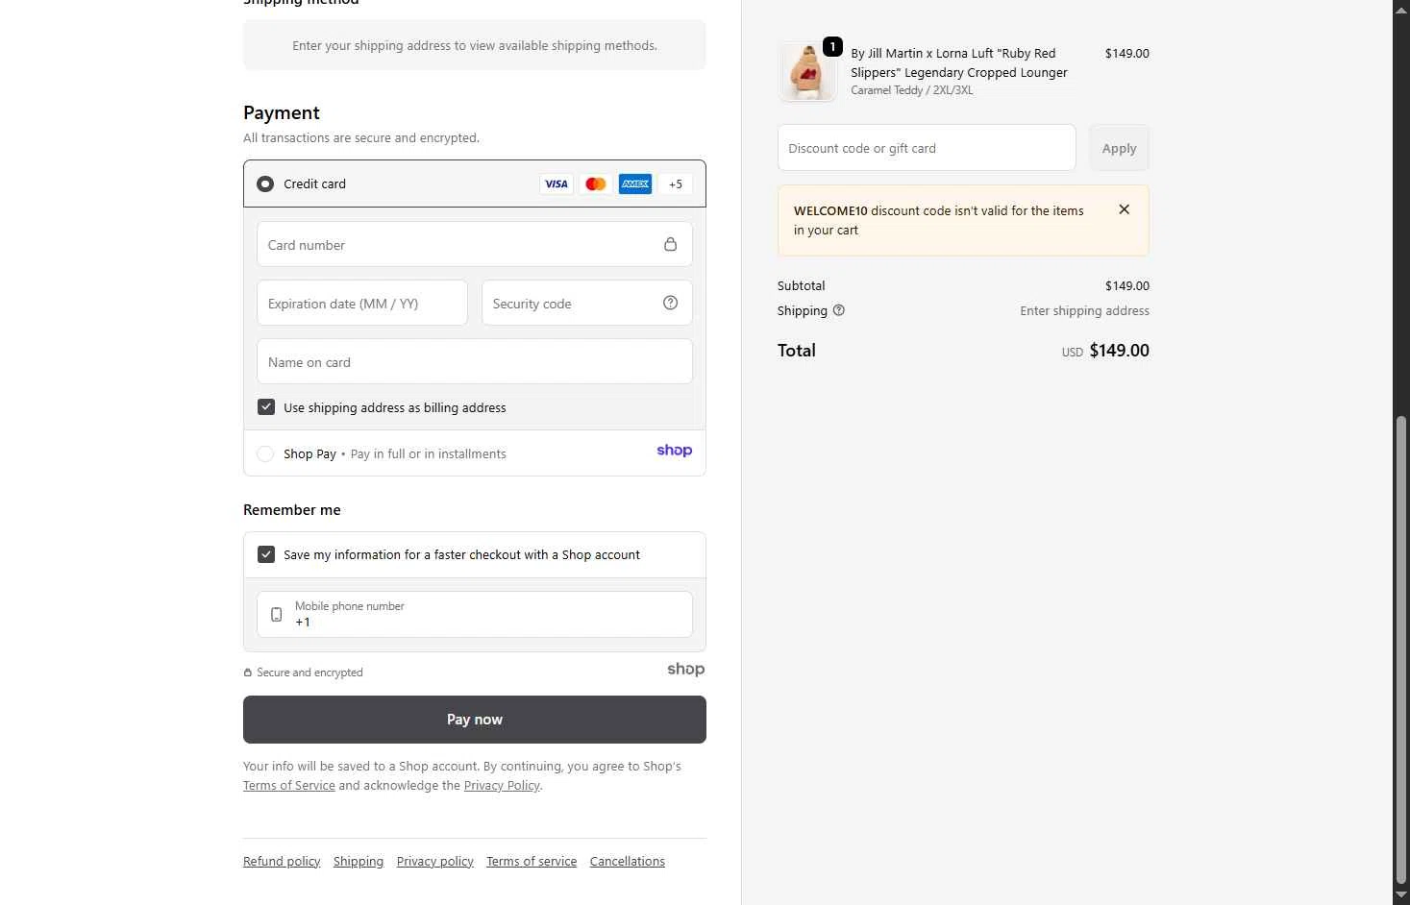Click the Shop logo next to Shop Pay
Image resolution: width=1410 pixels, height=905 pixels.
tap(675, 451)
